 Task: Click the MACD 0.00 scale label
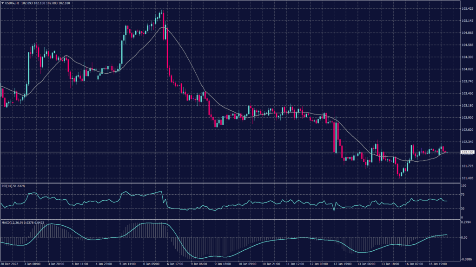465,237
